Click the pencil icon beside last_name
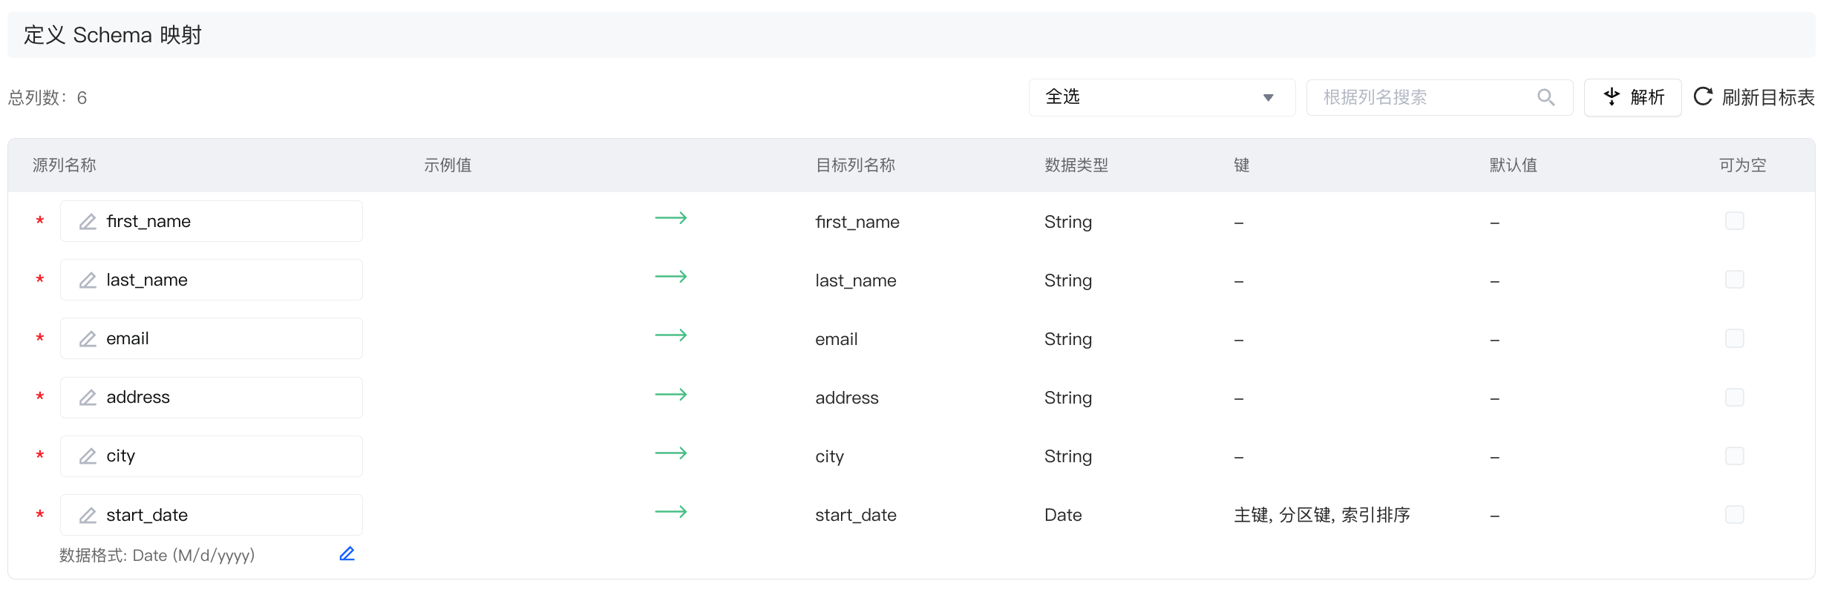Viewport: 1832px width, 598px height. [88, 280]
